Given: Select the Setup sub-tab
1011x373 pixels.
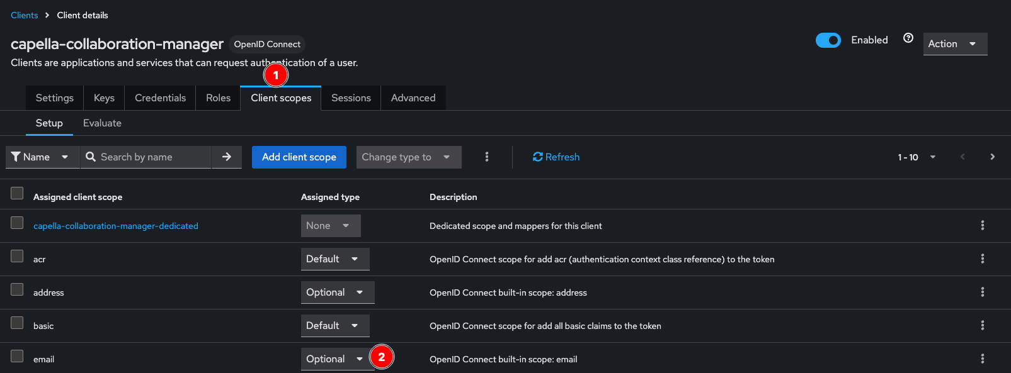Looking at the screenshot, I should point(49,123).
